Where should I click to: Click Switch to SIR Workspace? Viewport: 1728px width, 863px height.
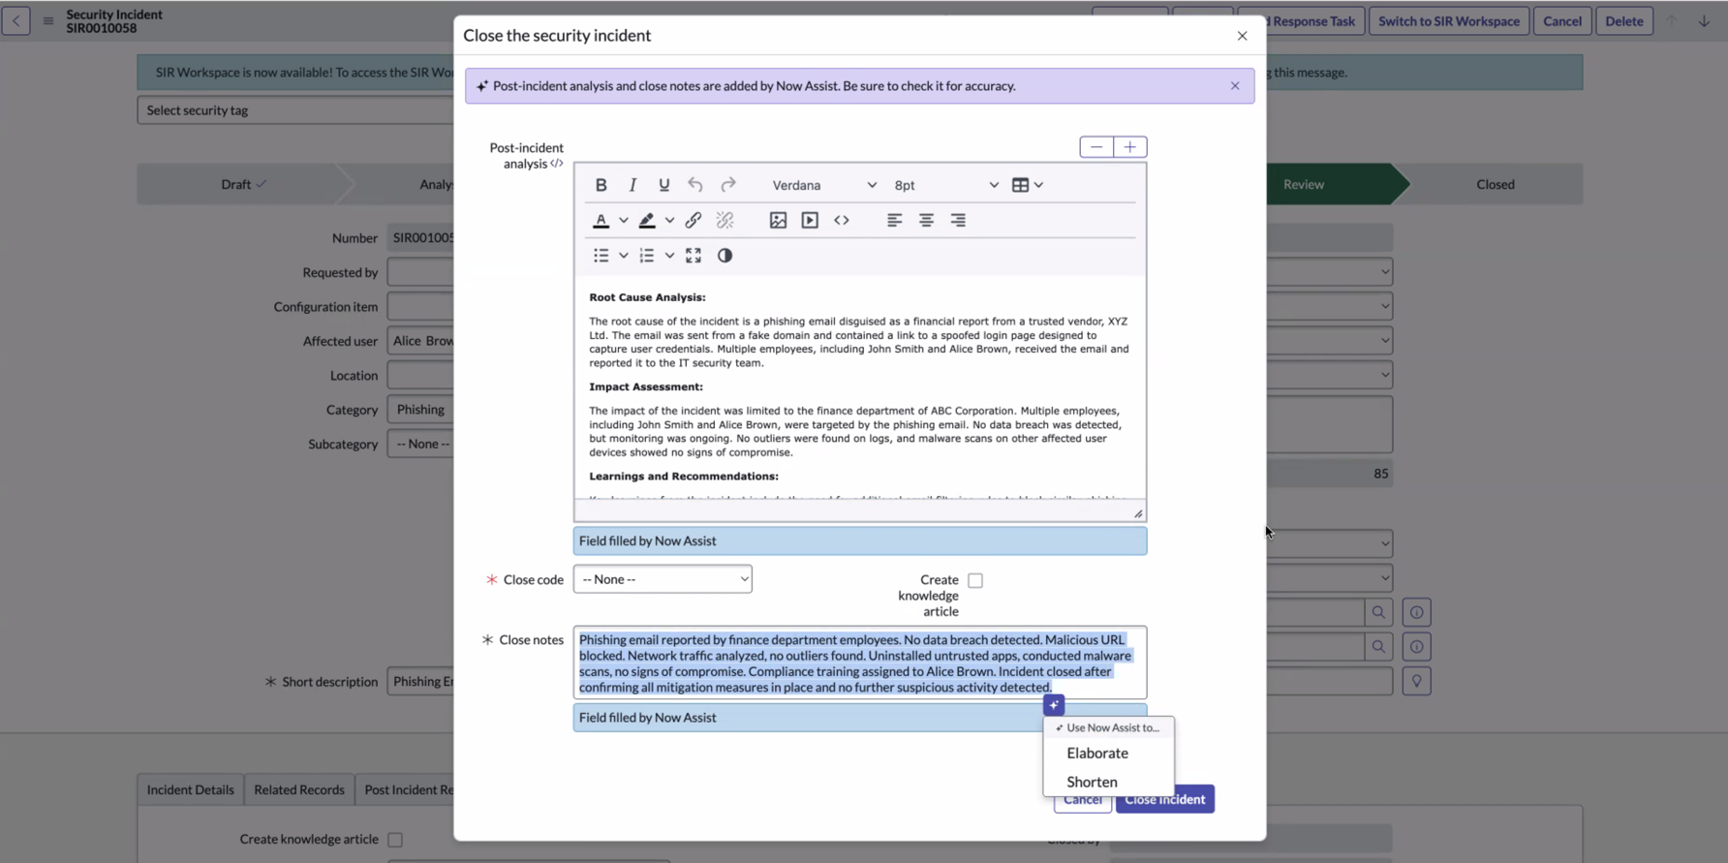pyautogui.click(x=1449, y=21)
